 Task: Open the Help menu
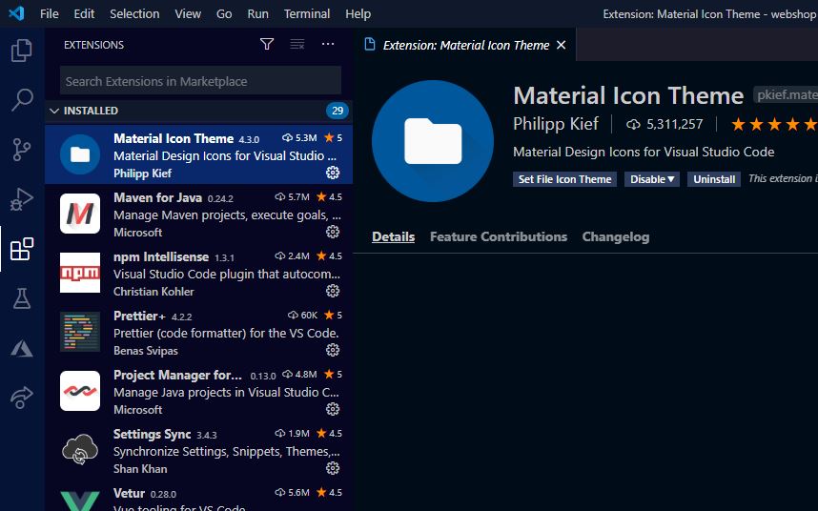pyautogui.click(x=358, y=13)
